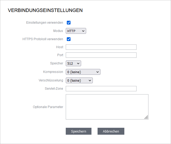This screenshot has height=144, width=171.
Task: Open the Kompression dropdown
Action: (83, 72)
